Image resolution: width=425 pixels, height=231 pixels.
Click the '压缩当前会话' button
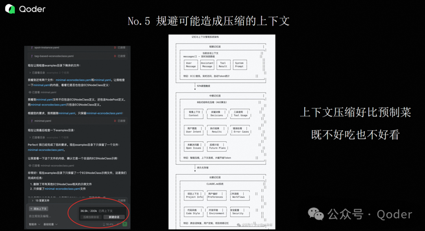tap(91, 217)
